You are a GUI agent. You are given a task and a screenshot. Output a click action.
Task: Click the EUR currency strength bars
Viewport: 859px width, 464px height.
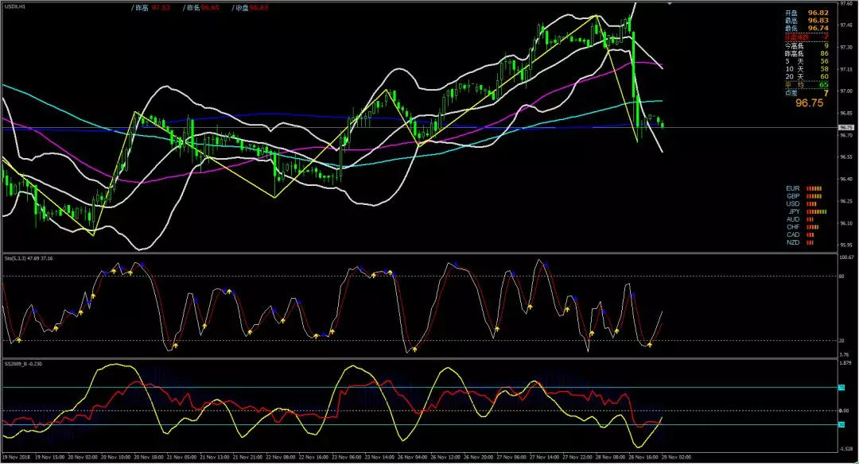click(816, 188)
